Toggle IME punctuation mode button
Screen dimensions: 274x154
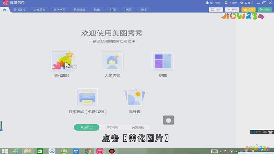[260, 132]
